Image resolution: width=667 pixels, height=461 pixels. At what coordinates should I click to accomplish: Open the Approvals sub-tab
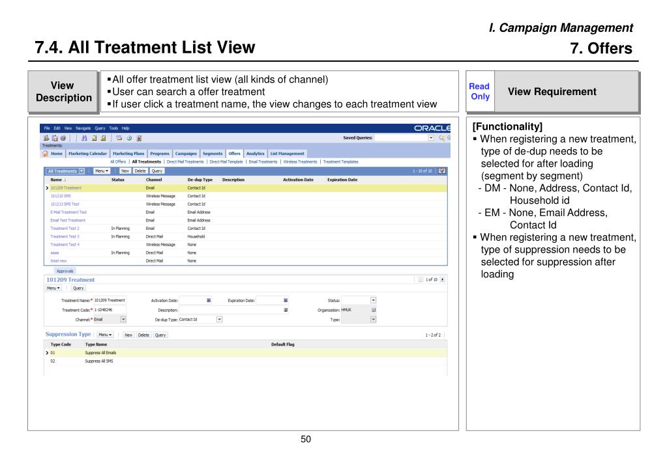point(65,271)
